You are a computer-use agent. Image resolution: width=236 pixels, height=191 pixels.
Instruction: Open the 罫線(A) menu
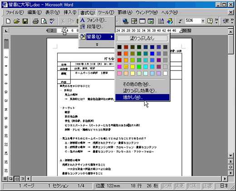click(125, 12)
